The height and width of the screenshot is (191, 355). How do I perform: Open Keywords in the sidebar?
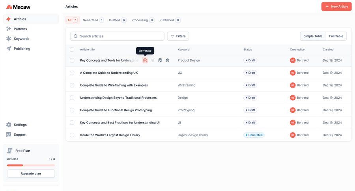click(31, 39)
